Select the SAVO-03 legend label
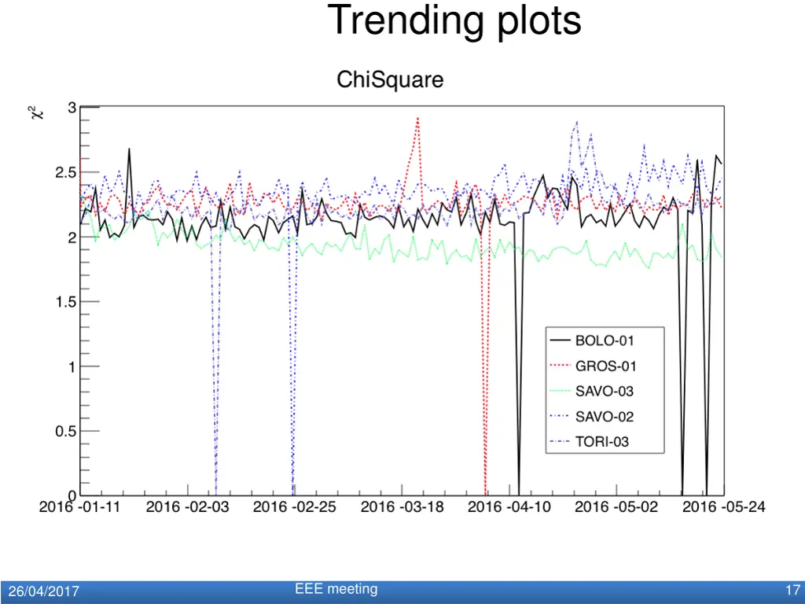Screen dimensions: 805x604 (x=605, y=392)
